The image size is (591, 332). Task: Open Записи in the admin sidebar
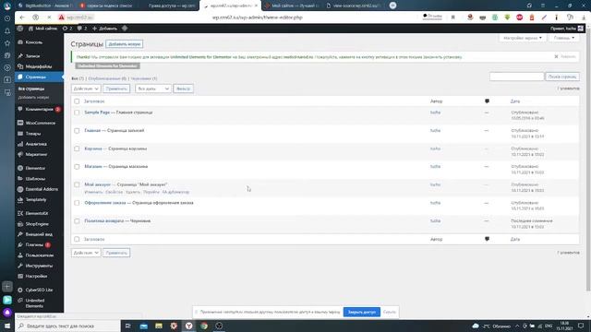(32, 55)
